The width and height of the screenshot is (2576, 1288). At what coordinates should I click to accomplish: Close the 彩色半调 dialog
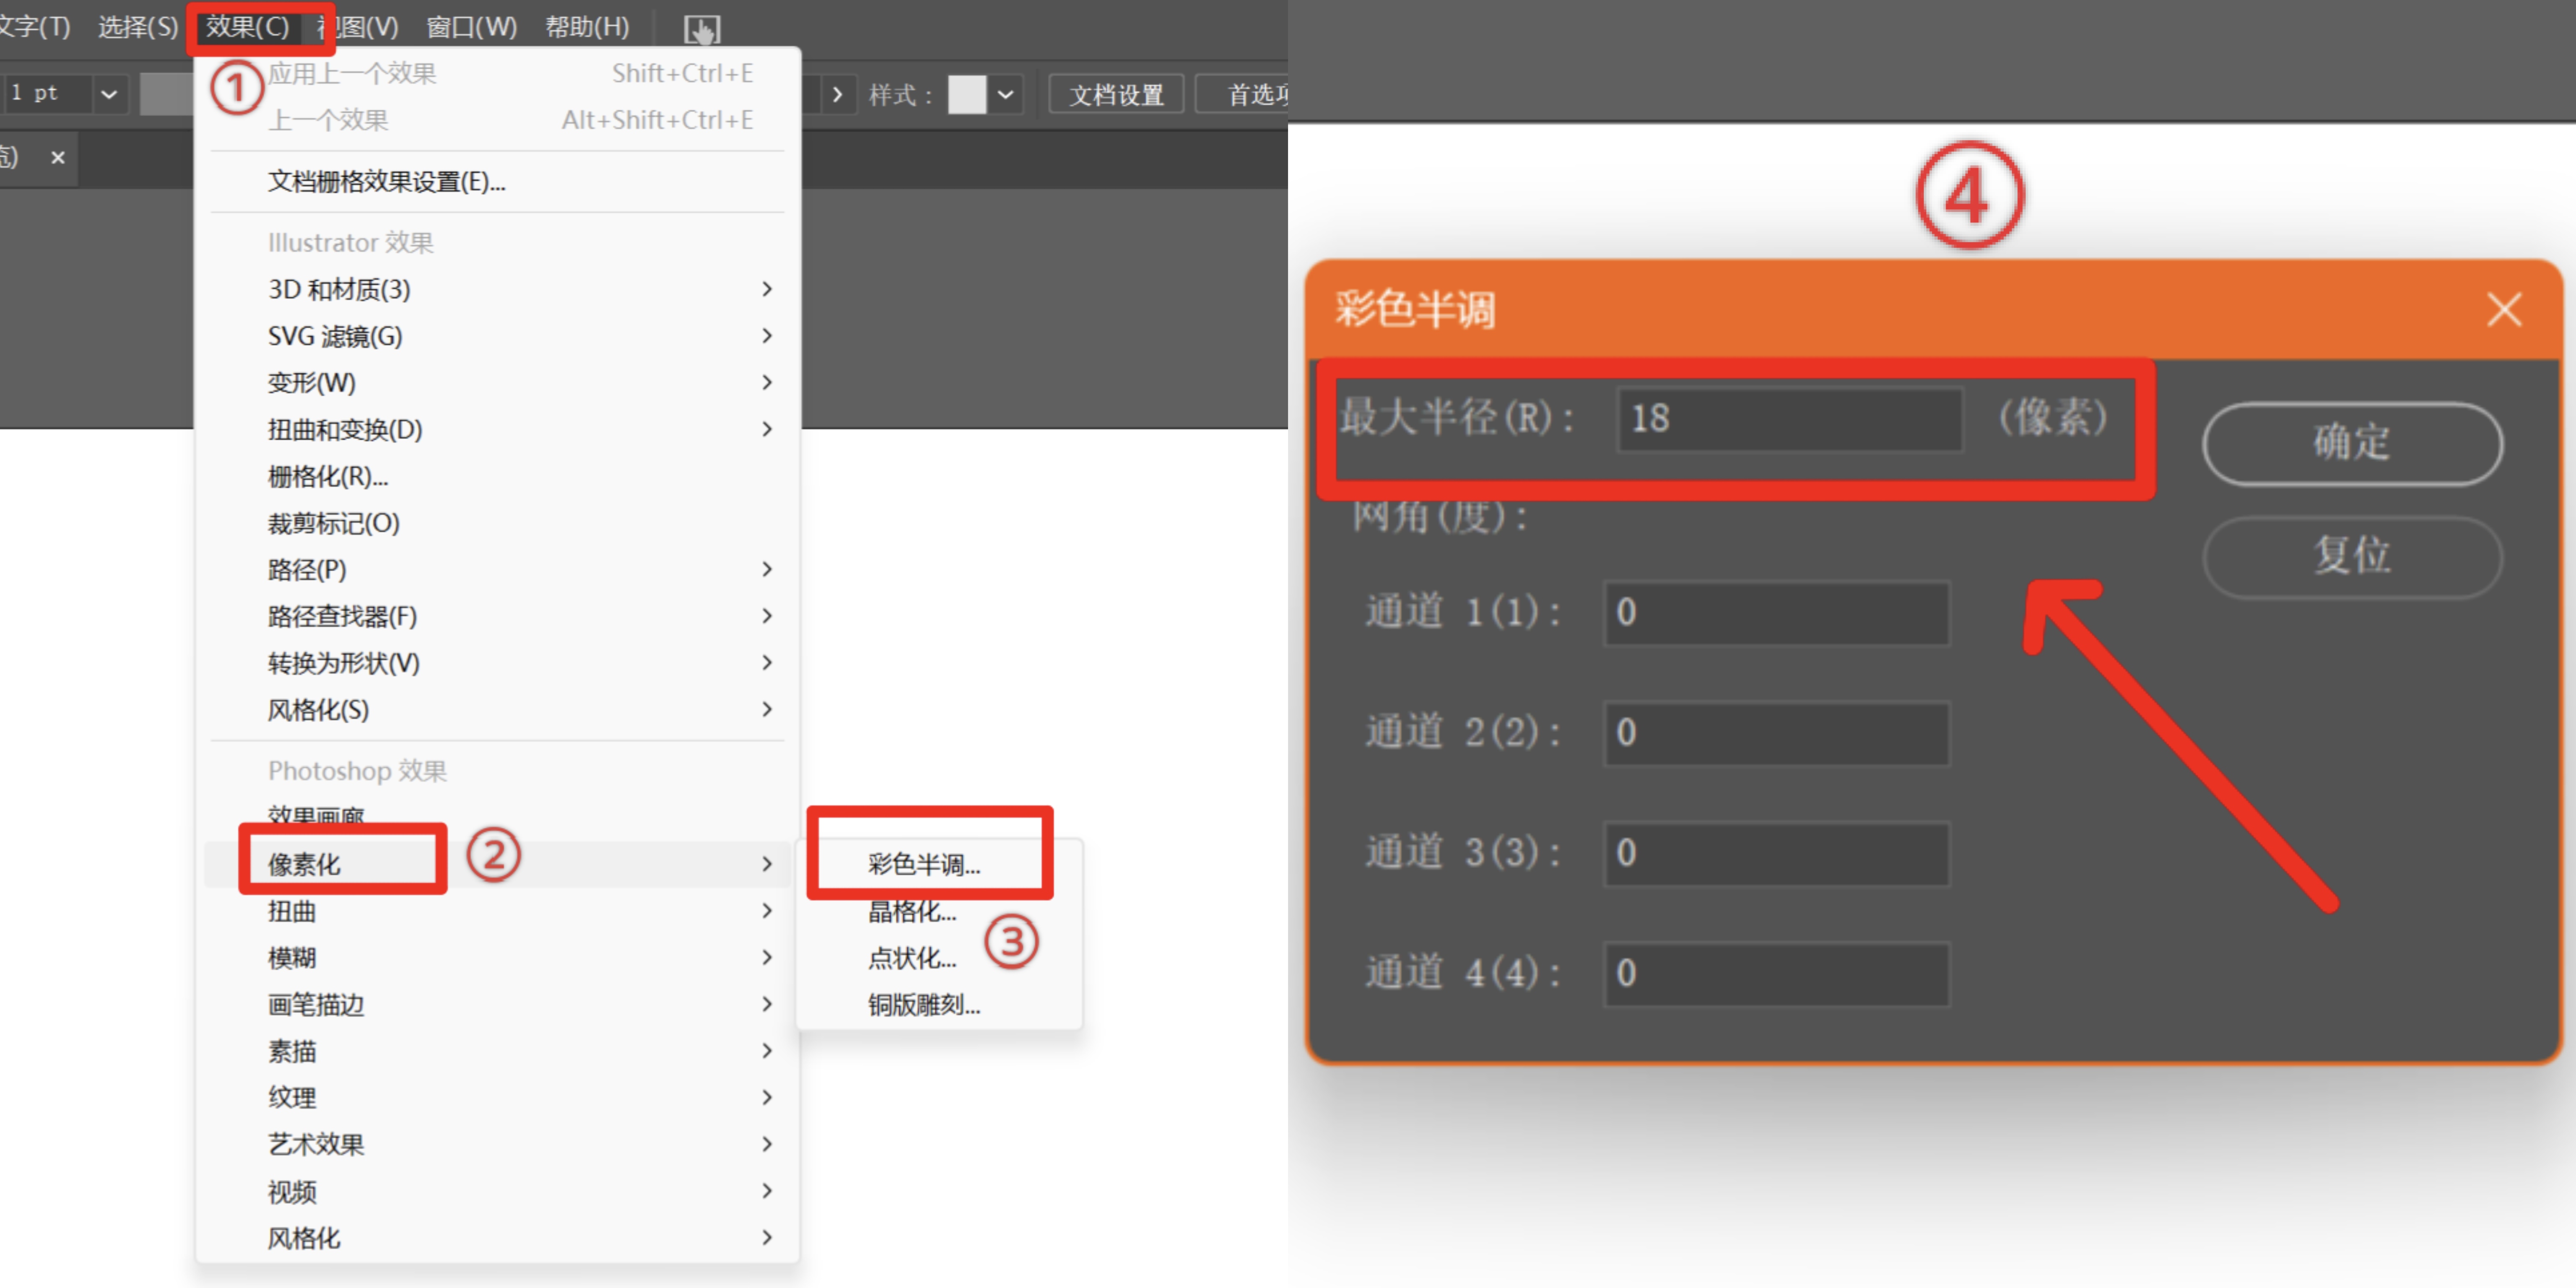coord(2503,310)
